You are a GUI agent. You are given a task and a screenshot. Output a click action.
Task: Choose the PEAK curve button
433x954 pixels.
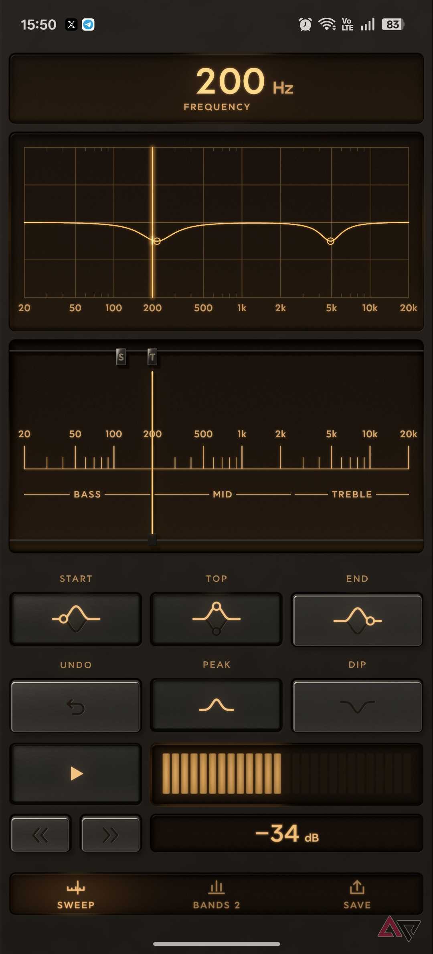tap(216, 705)
